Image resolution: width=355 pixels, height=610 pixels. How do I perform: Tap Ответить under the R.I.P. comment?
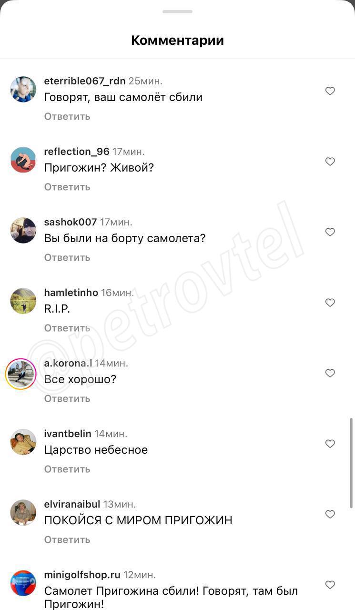67,328
